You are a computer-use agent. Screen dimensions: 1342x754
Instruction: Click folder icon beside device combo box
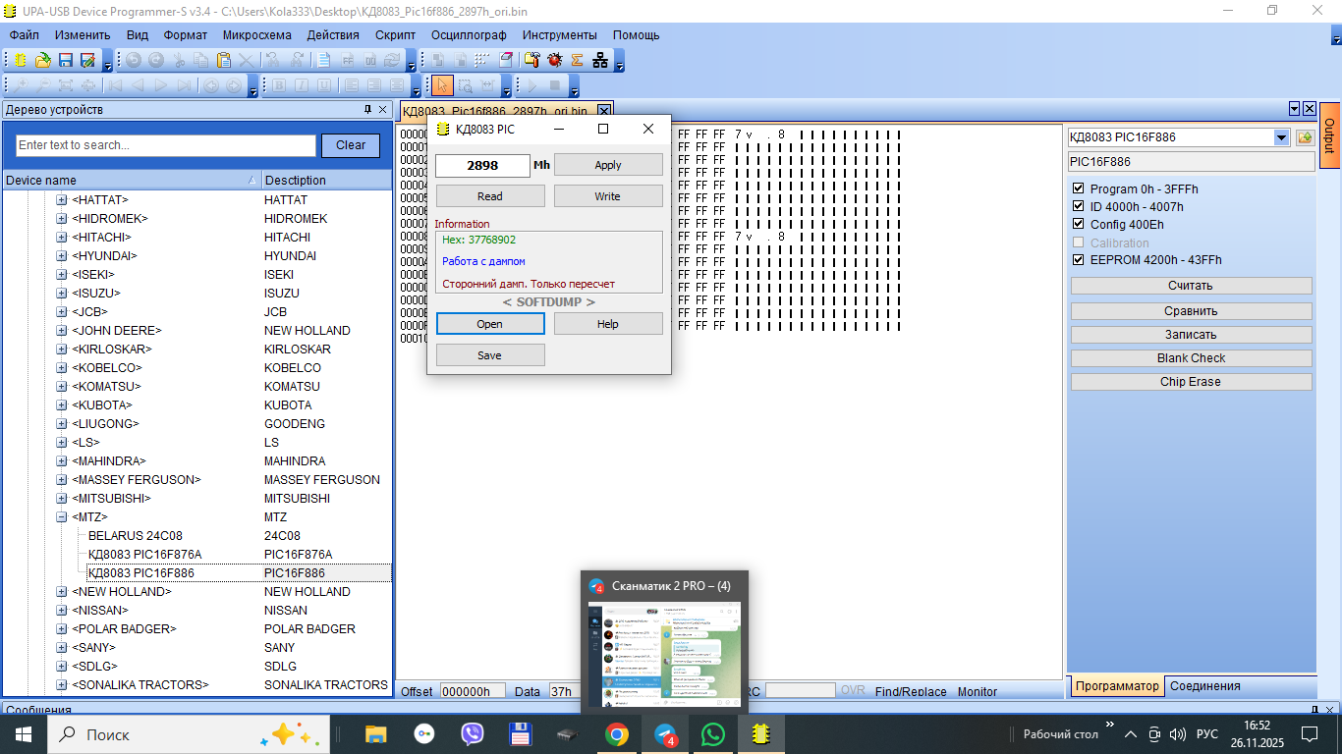pos(1305,137)
